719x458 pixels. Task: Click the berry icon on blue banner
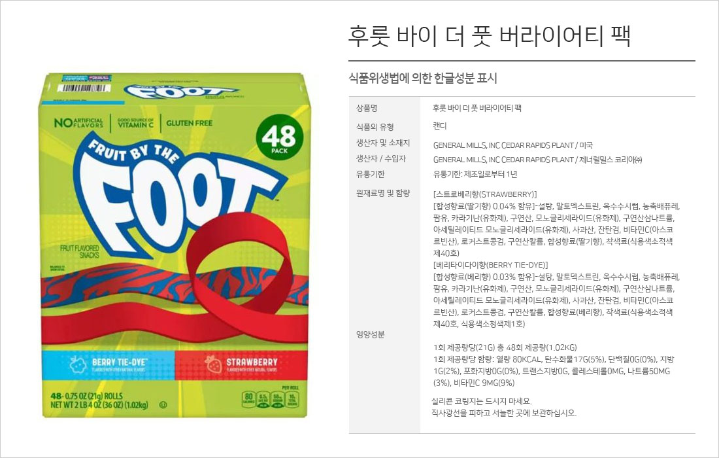(x=78, y=364)
